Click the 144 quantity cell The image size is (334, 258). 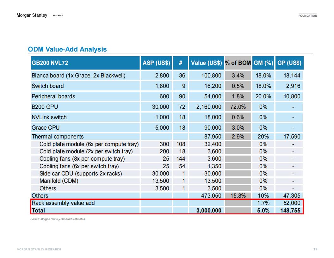tap(181, 159)
